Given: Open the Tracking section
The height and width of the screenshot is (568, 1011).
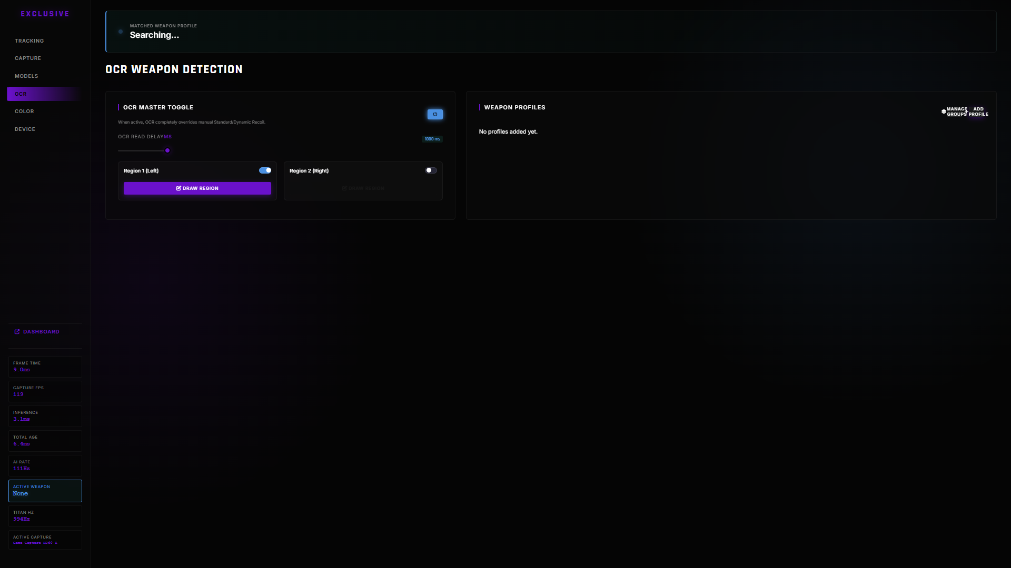Looking at the screenshot, I should 29,41.
